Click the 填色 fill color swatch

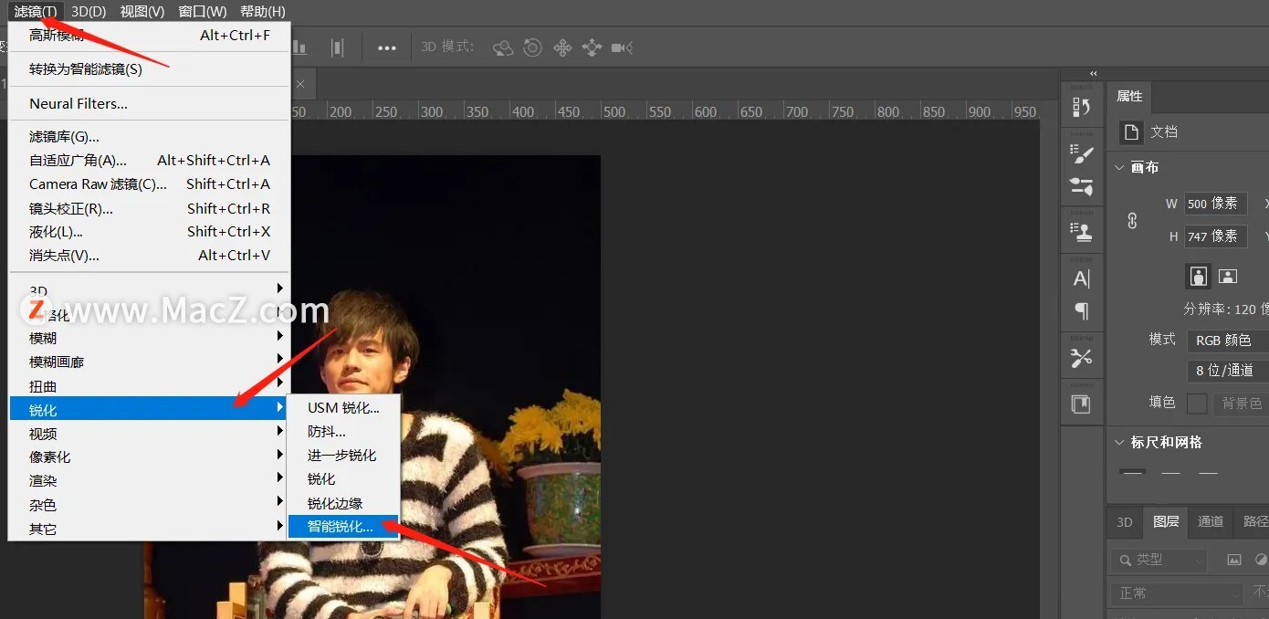pyautogui.click(x=1197, y=404)
